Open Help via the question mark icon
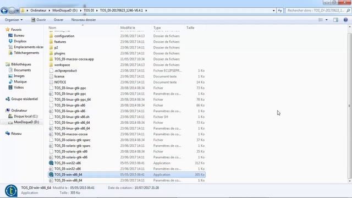This screenshot has height=198, width=352. point(345,20)
